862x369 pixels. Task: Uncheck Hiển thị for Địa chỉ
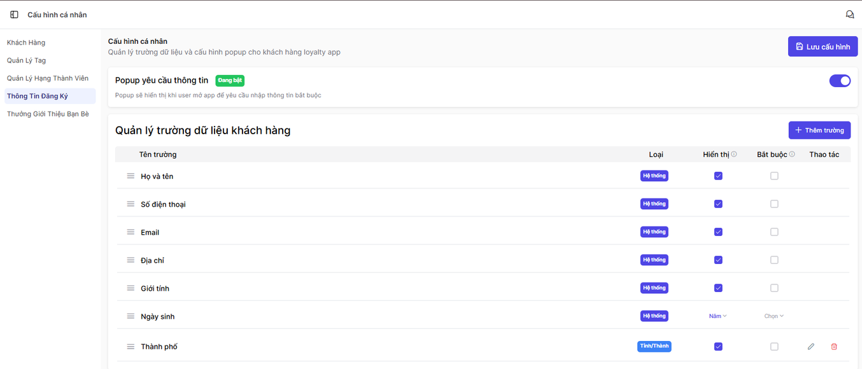pyautogui.click(x=718, y=260)
